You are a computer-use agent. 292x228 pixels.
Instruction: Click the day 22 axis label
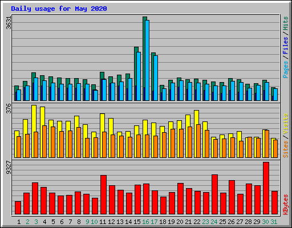[197, 222]
